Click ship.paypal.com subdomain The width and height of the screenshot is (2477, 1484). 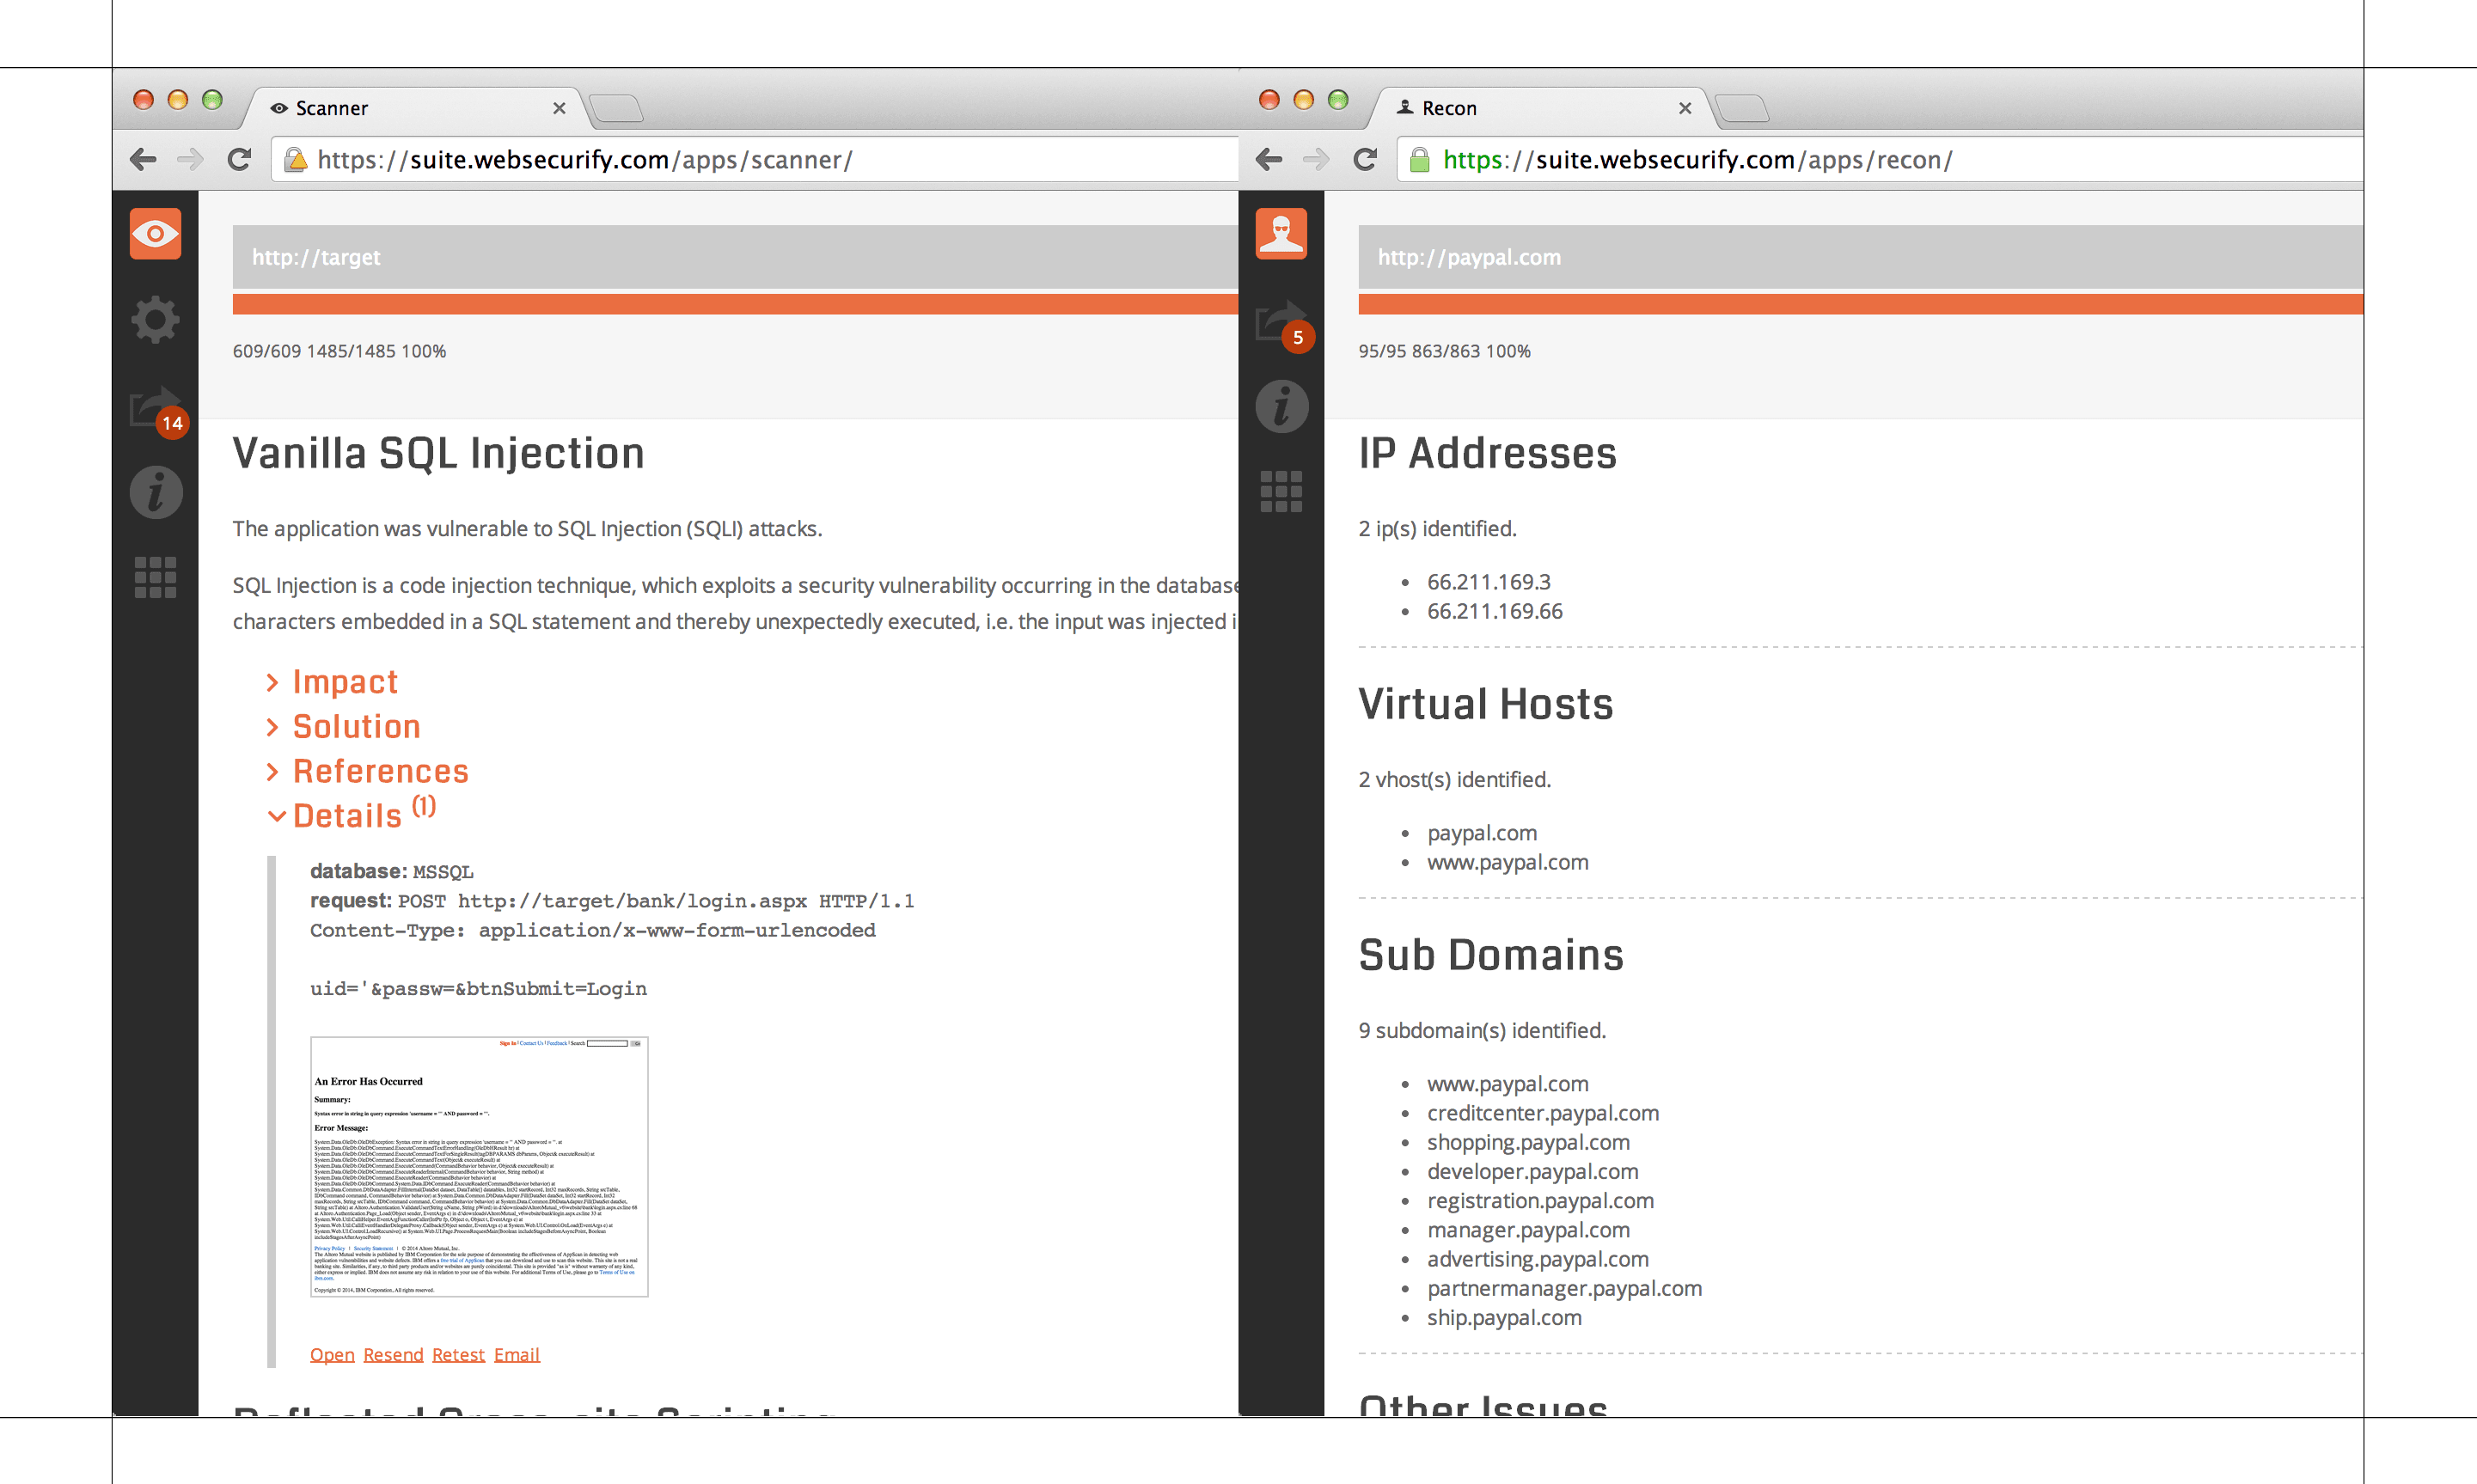click(x=1504, y=1317)
